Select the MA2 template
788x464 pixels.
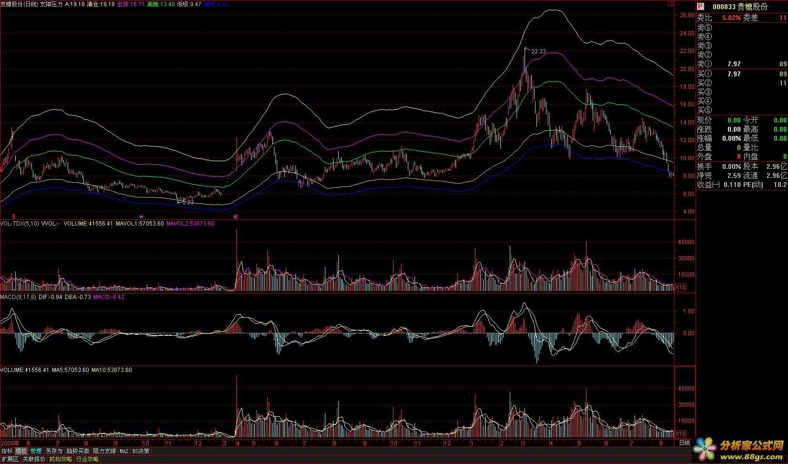tap(124, 451)
